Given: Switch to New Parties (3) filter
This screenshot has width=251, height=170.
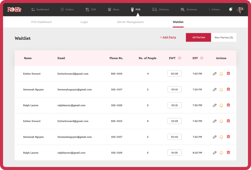Looking at the screenshot, I should [224, 37].
